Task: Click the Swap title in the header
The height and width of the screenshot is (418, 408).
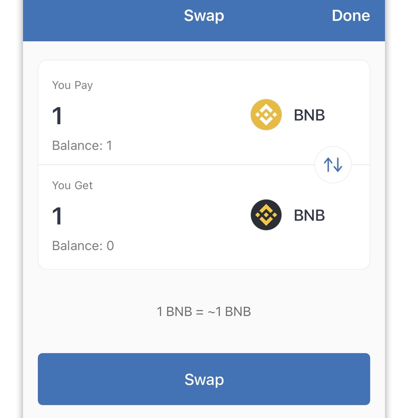Action: tap(204, 16)
